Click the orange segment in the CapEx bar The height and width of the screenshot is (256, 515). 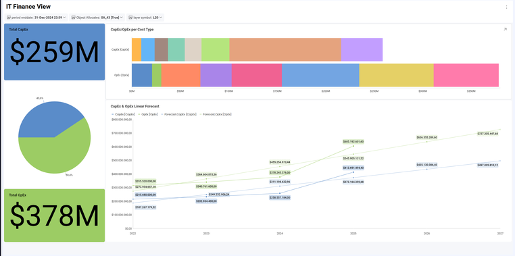pyautogui.click(x=137, y=49)
